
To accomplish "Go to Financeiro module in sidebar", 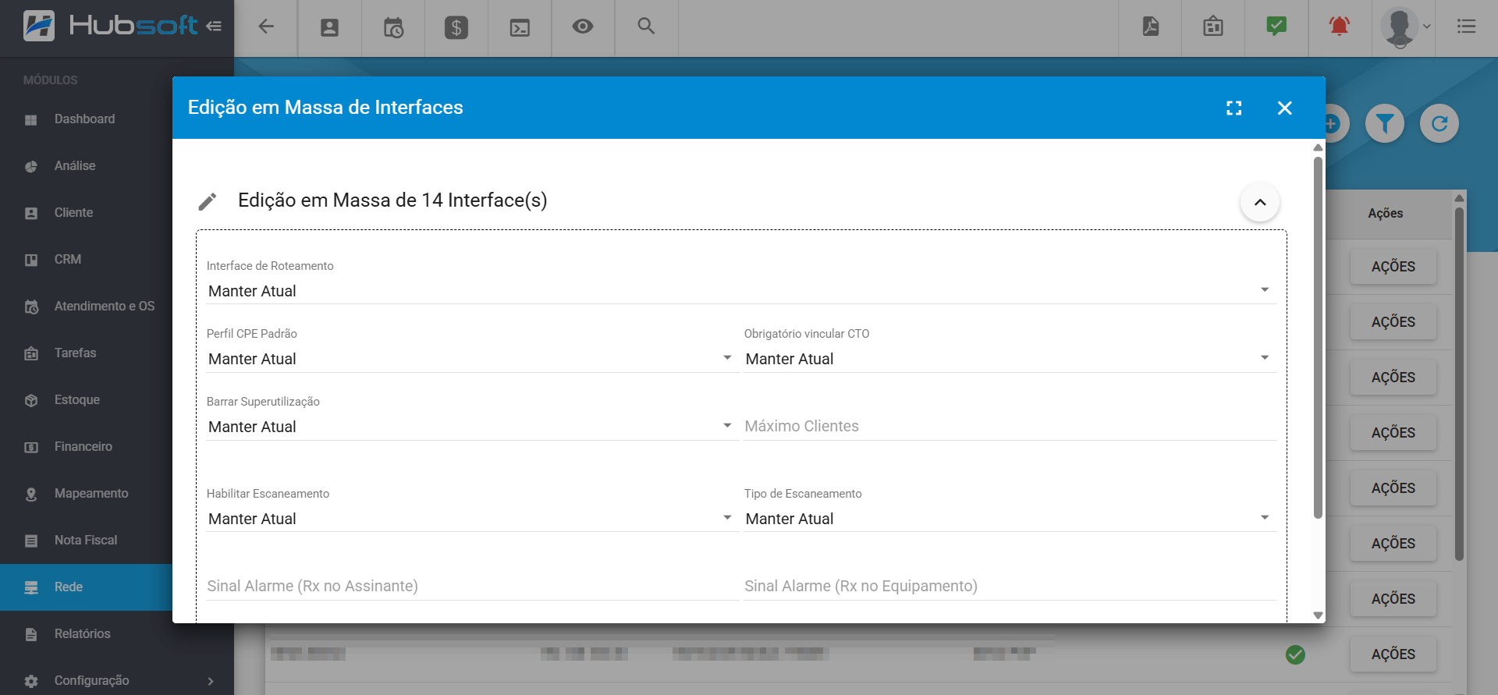I will [83, 446].
